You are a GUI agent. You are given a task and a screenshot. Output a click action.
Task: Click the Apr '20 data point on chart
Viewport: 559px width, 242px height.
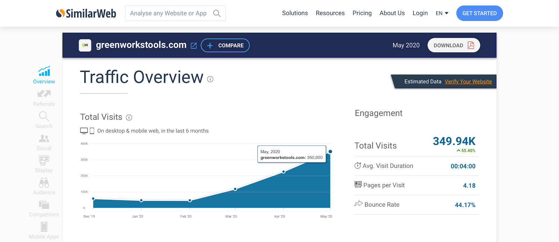[284, 172]
